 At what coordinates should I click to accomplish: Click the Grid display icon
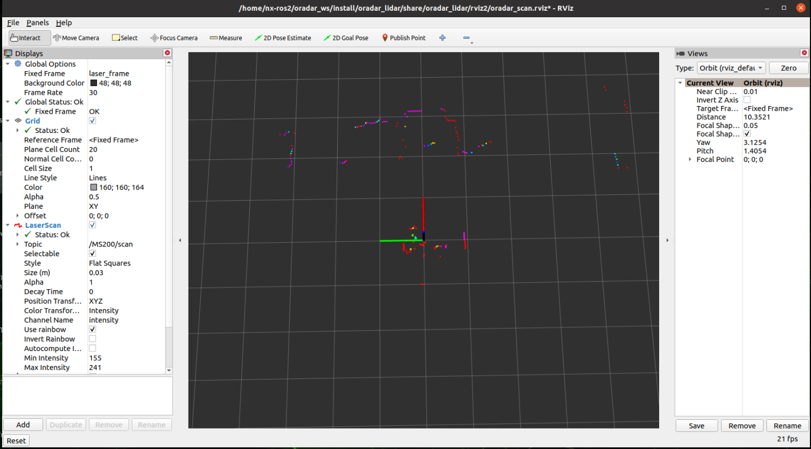pos(18,121)
